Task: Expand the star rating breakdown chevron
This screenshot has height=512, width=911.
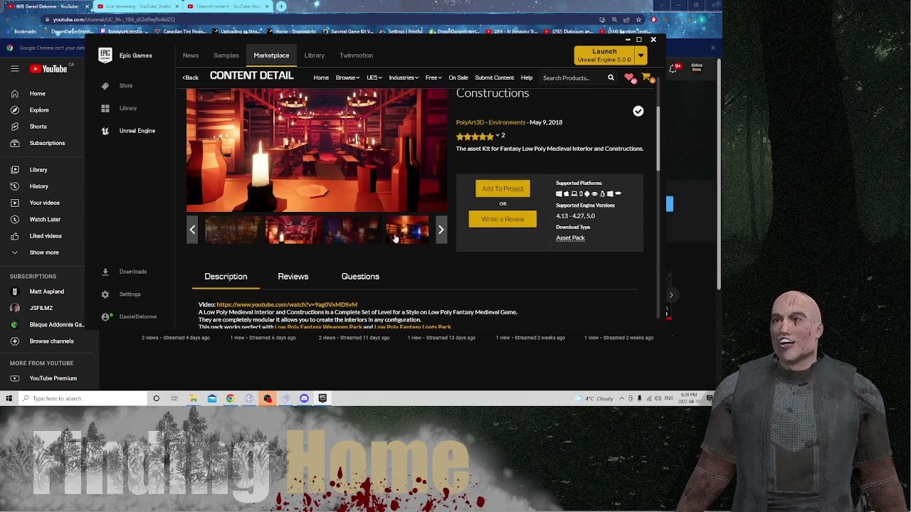Action: point(497,135)
